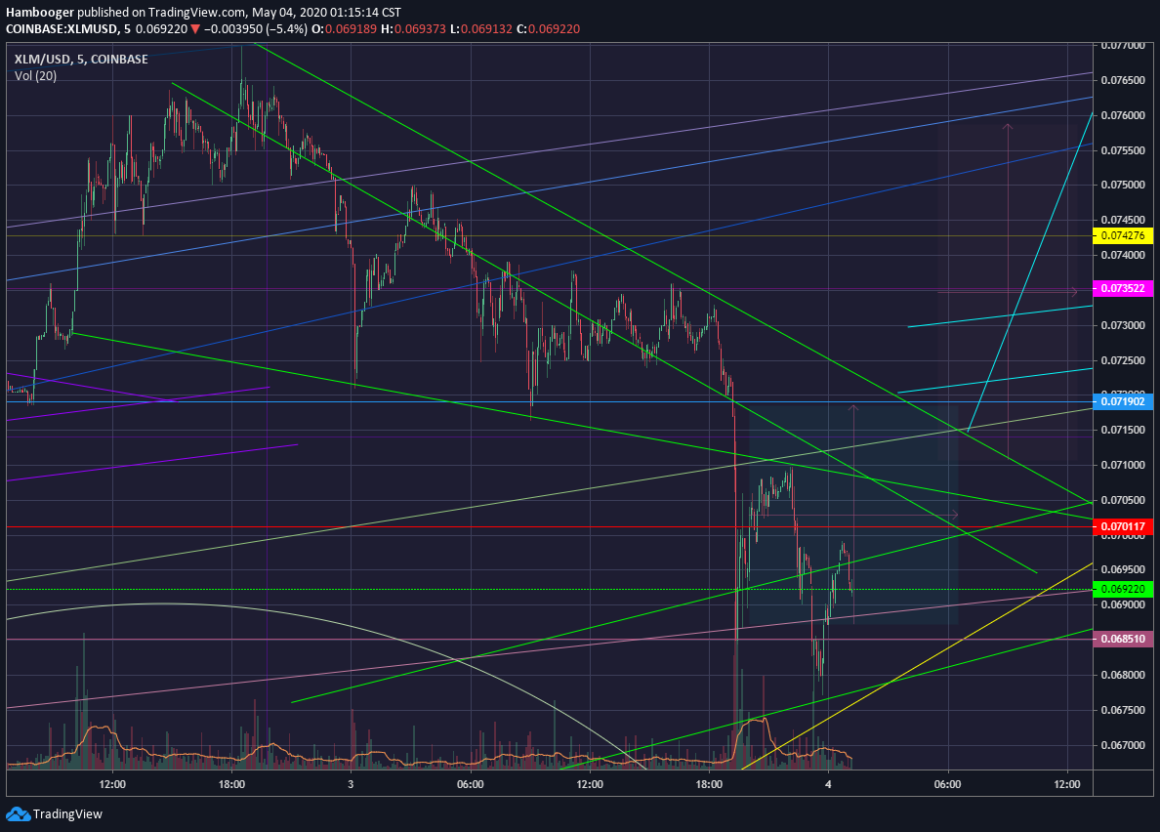Click the O:0.069189 open value

tap(344, 29)
